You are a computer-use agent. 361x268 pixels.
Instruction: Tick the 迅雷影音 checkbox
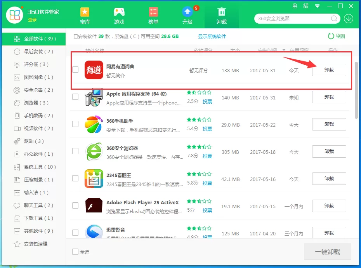75,233
